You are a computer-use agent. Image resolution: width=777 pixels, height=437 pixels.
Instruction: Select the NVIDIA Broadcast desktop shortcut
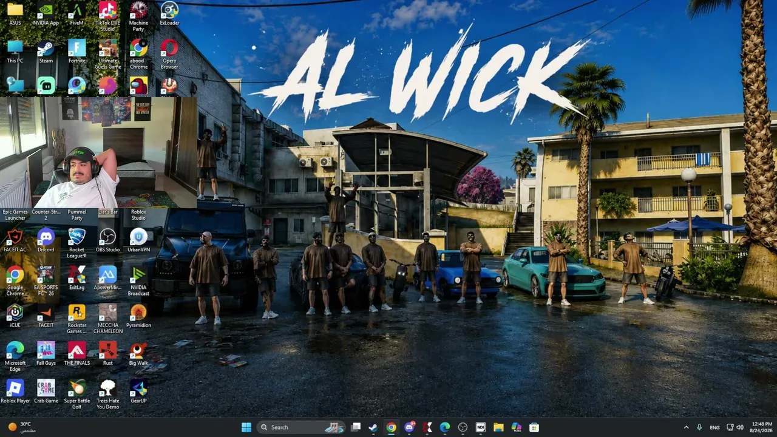[138, 281]
